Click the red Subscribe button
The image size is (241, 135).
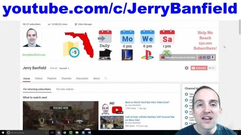pyautogui.click(x=199, y=68)
